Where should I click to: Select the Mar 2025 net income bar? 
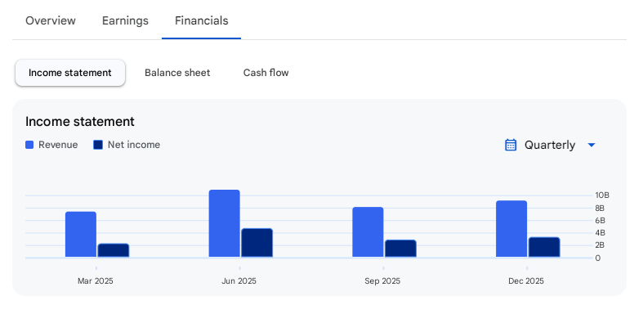click(x=114, y=250)
